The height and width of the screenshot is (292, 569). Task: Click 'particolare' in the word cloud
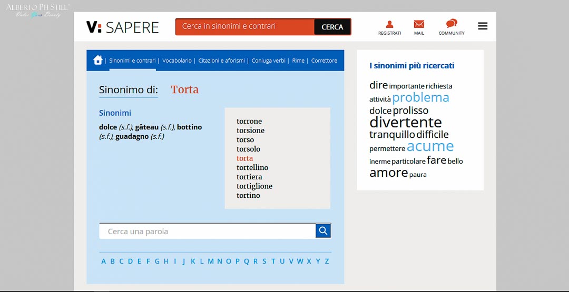(x=408, y=162)
